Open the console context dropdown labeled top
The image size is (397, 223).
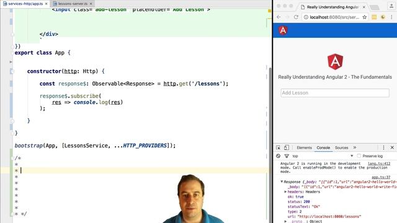click(x=323, y=156)
